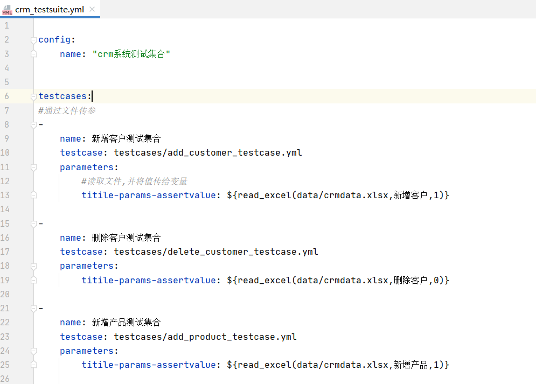Image resolution: width=536 pixels, height=384 pixels.
Task: Click the testcases/add_product_testcase.yml path
Action: coord(205,337)
